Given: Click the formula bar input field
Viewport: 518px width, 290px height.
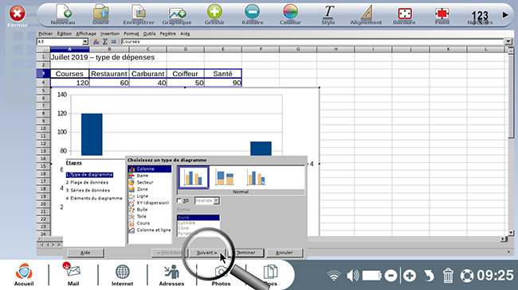Looking at the screenshot, I should point(312,41).
